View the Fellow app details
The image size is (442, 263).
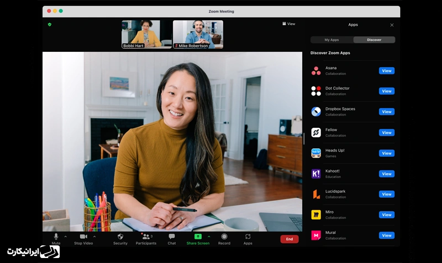tap(386, 132)
